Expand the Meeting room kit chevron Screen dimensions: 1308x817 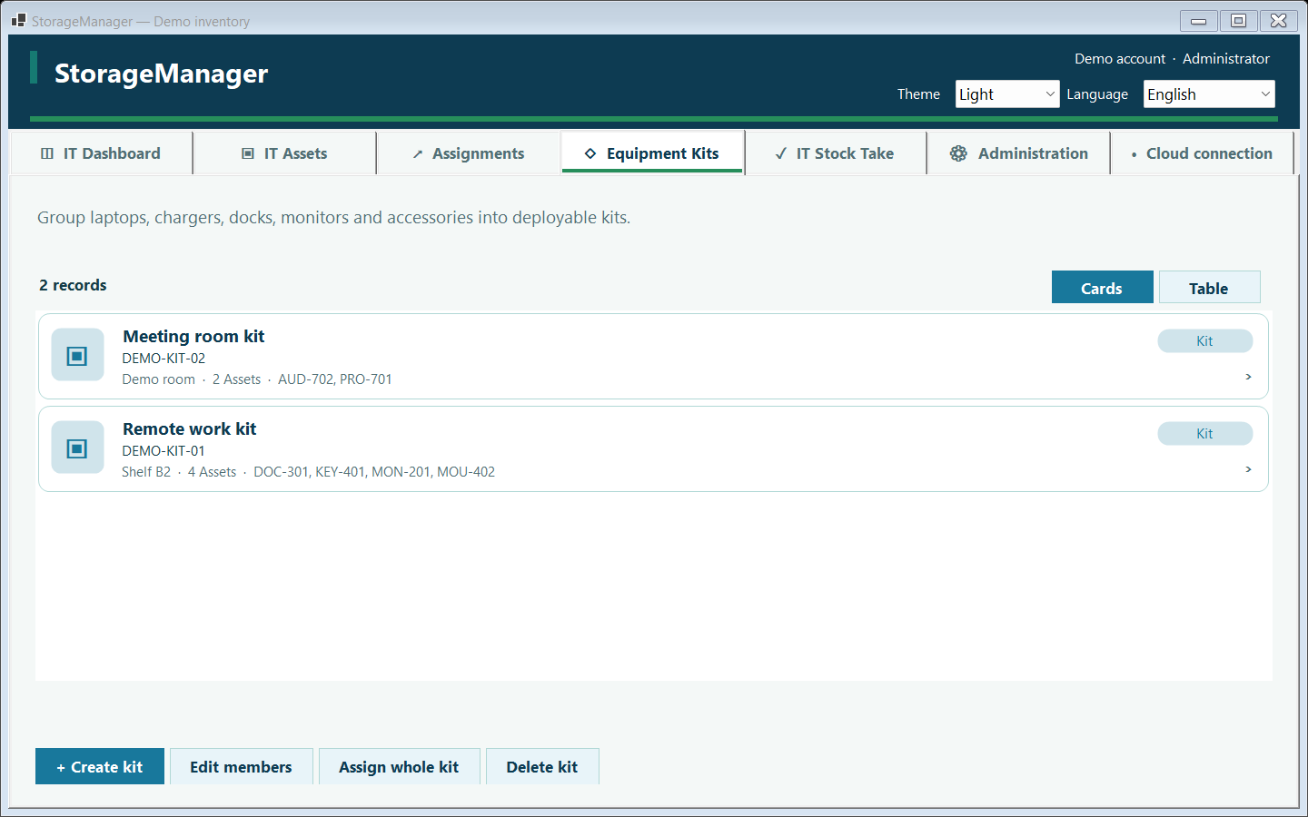click(x=1248, y=377)
